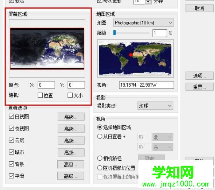Disable the 云层 clouds checkbox
The width and height of the screenshot is (215, 190).
[12, 140]
